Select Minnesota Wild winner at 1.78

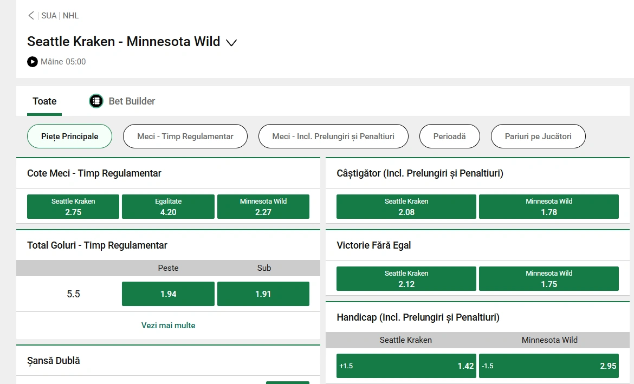coord(549,206)
